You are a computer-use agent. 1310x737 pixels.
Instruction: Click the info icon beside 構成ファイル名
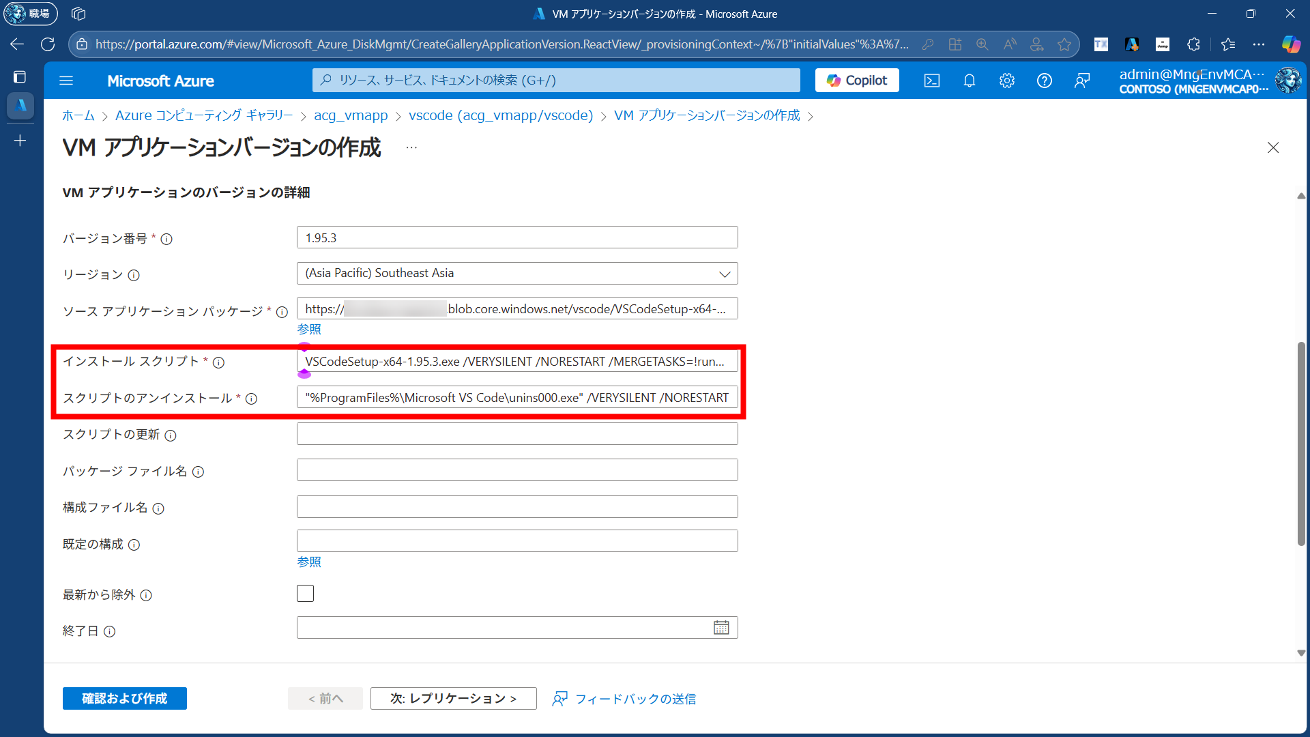158,508
